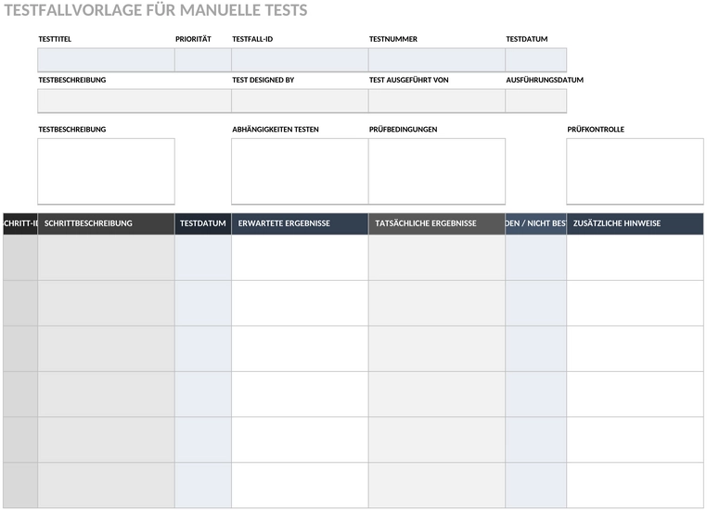
Task: Click the TESTFALL-ID label
Action: (252, 39)
